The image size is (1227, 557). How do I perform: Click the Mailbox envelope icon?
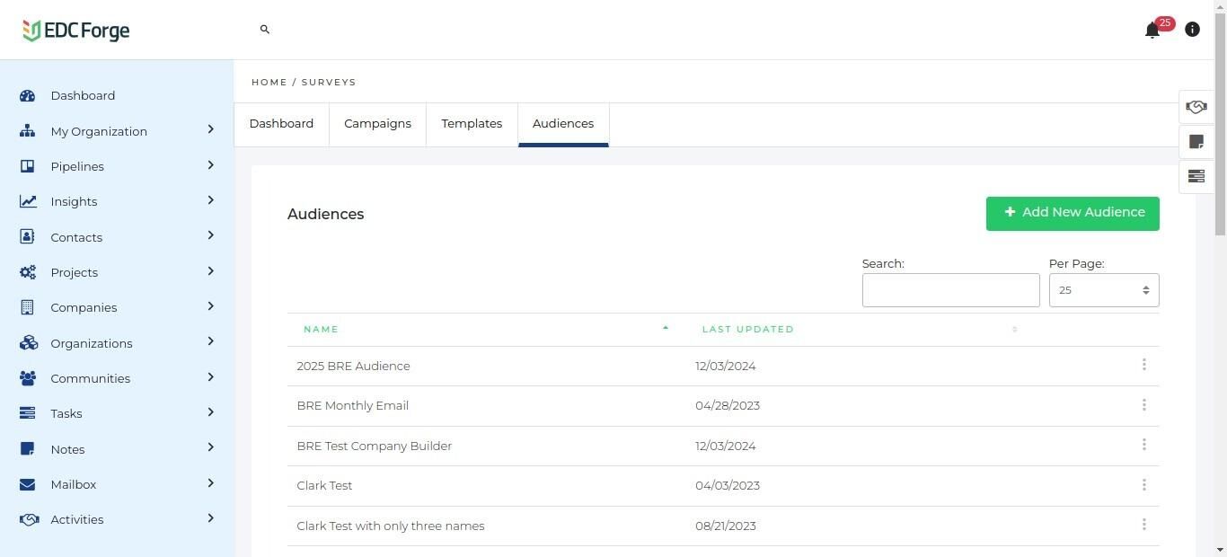coord(28,484)
